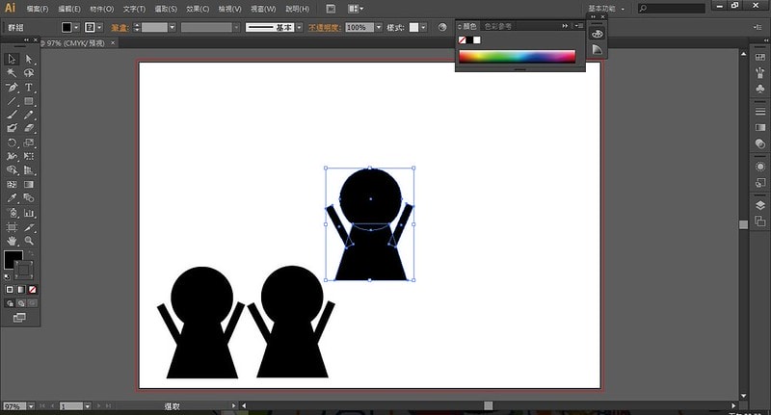Select the Selection (black arrow) tool

point(13,59)
